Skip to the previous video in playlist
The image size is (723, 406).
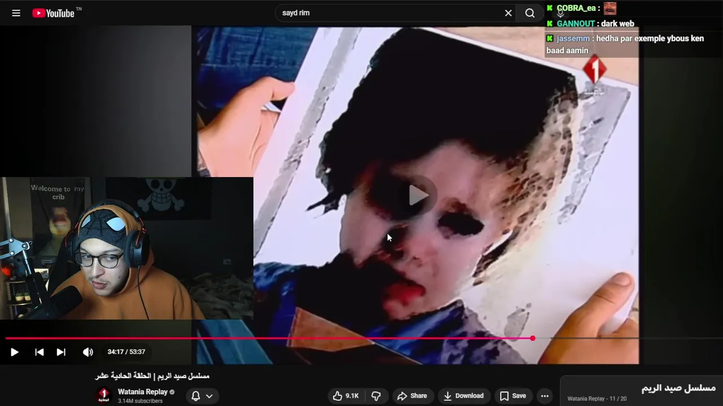point(39,352)
